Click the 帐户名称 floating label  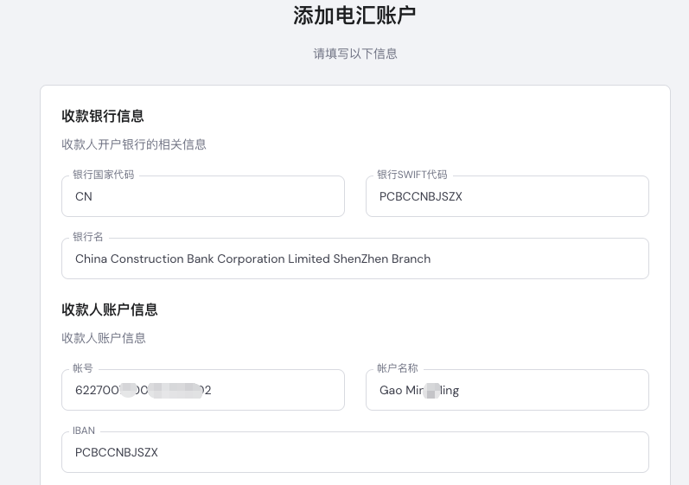(397, 368)
